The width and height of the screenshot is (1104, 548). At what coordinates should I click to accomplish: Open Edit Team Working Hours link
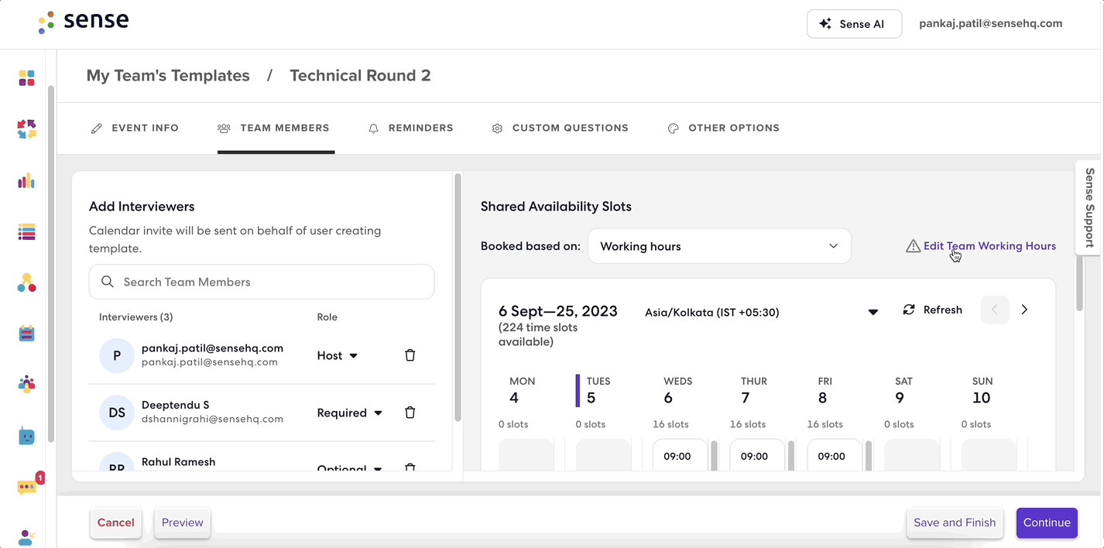[989, 246]
